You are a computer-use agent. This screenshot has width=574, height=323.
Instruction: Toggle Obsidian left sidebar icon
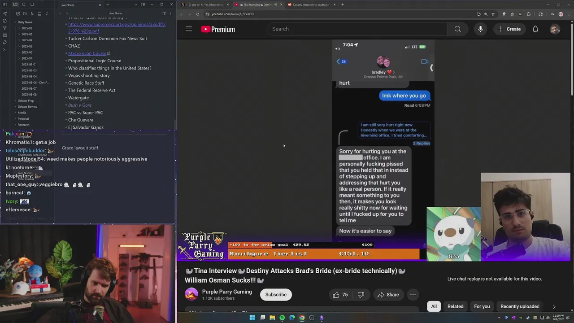[x=4, y=5]
